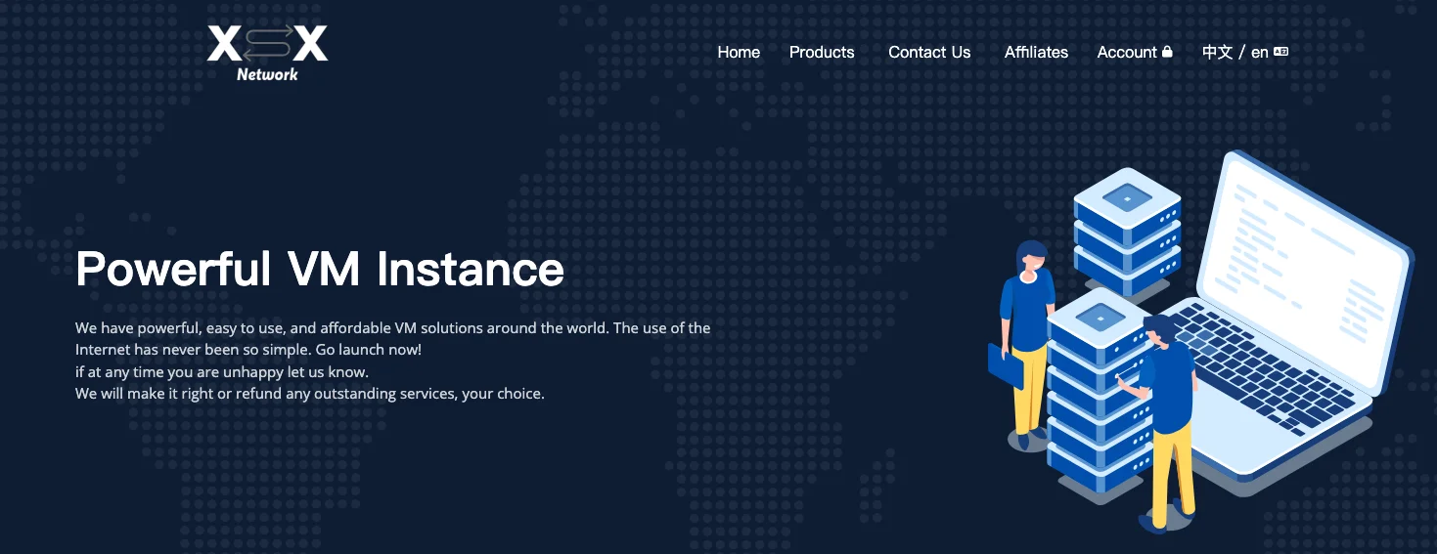This screenshot has height=554, width=1437.
Task: Click text 'We will make it right or refund'
Action: coord(186,394)
